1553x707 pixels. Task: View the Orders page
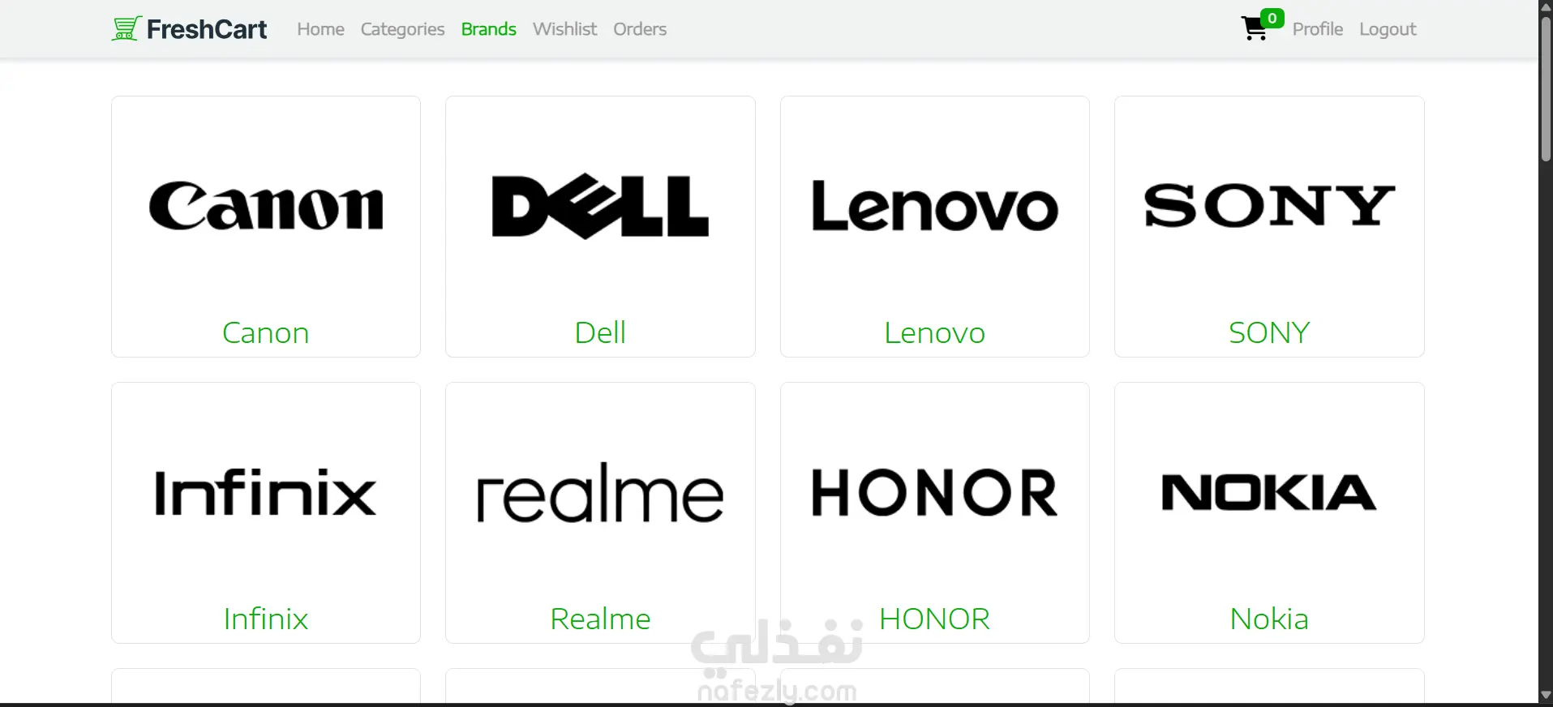pos(640,29)
